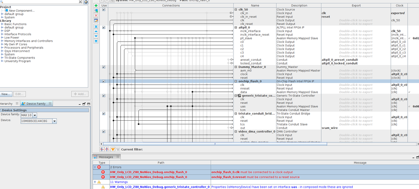
Task: Expand Processors and Peripherals category
Action: tap(2, 48)
